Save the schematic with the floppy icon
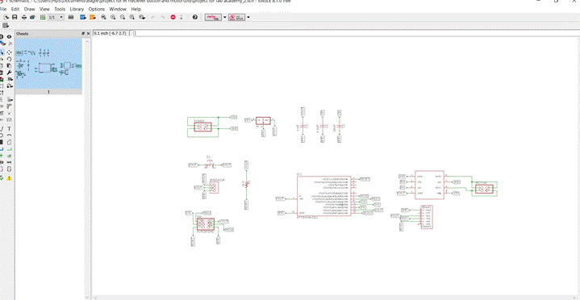Screen dimensions: 580x300 15,17
